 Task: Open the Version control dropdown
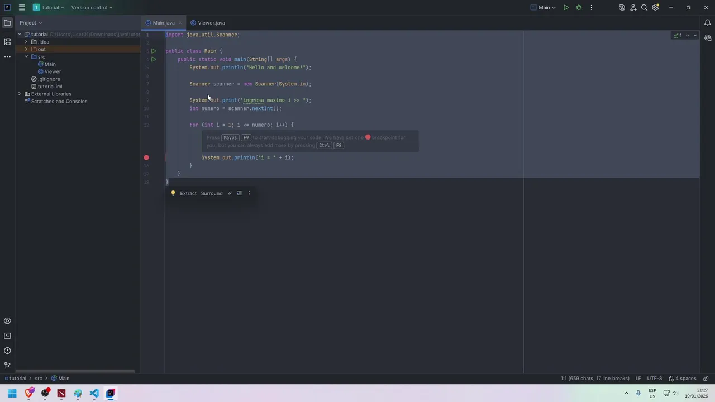click(92, 7)
